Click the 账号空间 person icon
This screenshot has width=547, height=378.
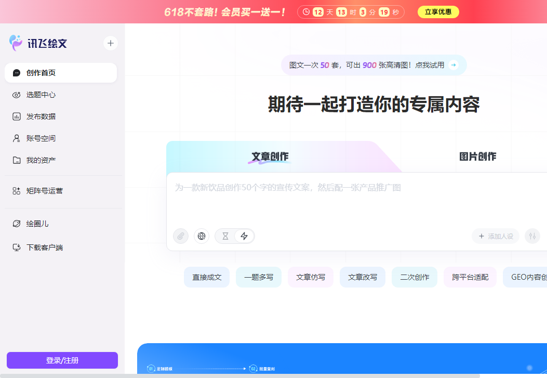point(17,138)
